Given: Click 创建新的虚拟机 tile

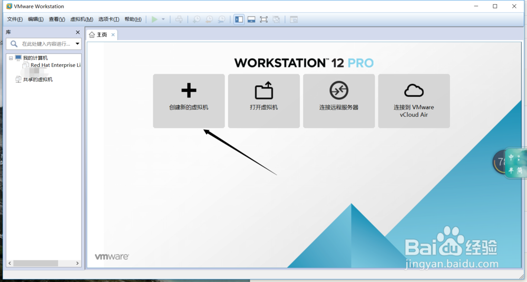Looking at the screenshot, I should click(189, 101).
